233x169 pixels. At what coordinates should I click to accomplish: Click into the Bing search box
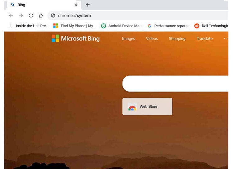point(177,84)
